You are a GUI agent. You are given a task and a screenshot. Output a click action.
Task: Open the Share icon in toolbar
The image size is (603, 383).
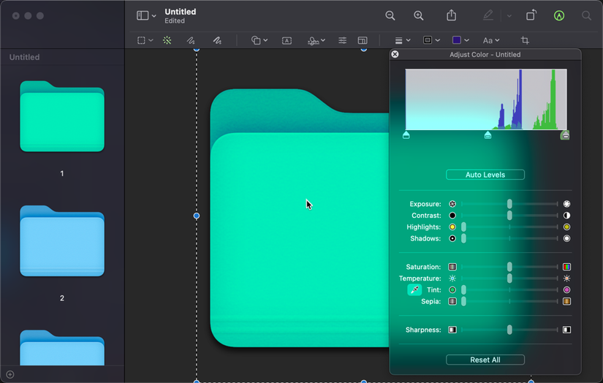(x=452, y=15)
